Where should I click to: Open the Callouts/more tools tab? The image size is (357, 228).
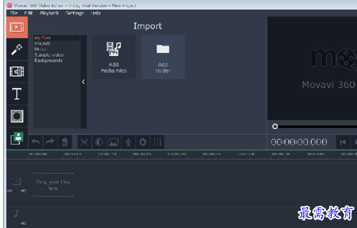tap(17, 138)
